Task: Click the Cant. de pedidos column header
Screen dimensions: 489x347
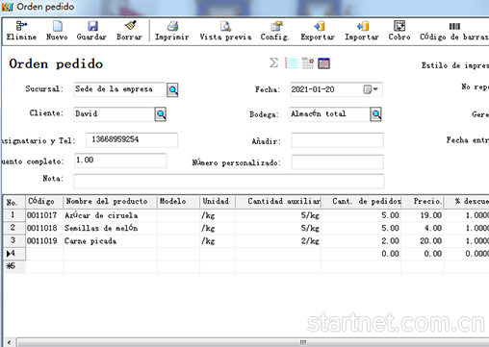Action: point(361,202)
